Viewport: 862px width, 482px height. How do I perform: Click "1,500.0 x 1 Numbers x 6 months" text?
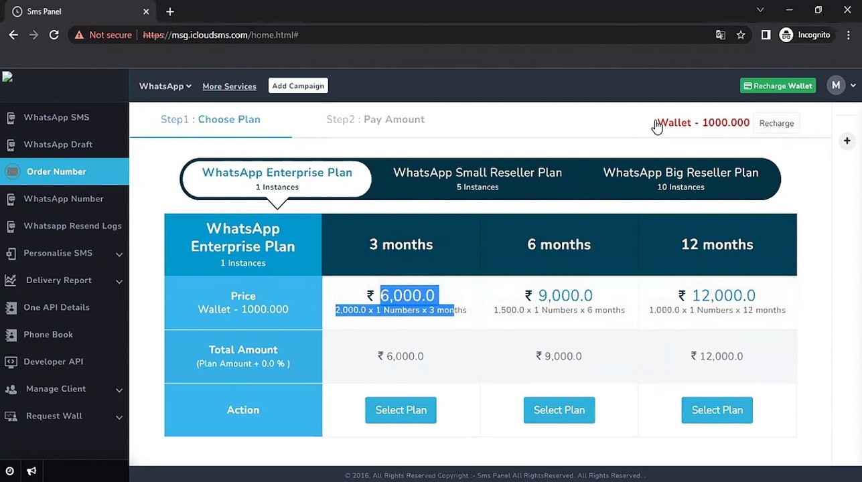tap(559, 311)
